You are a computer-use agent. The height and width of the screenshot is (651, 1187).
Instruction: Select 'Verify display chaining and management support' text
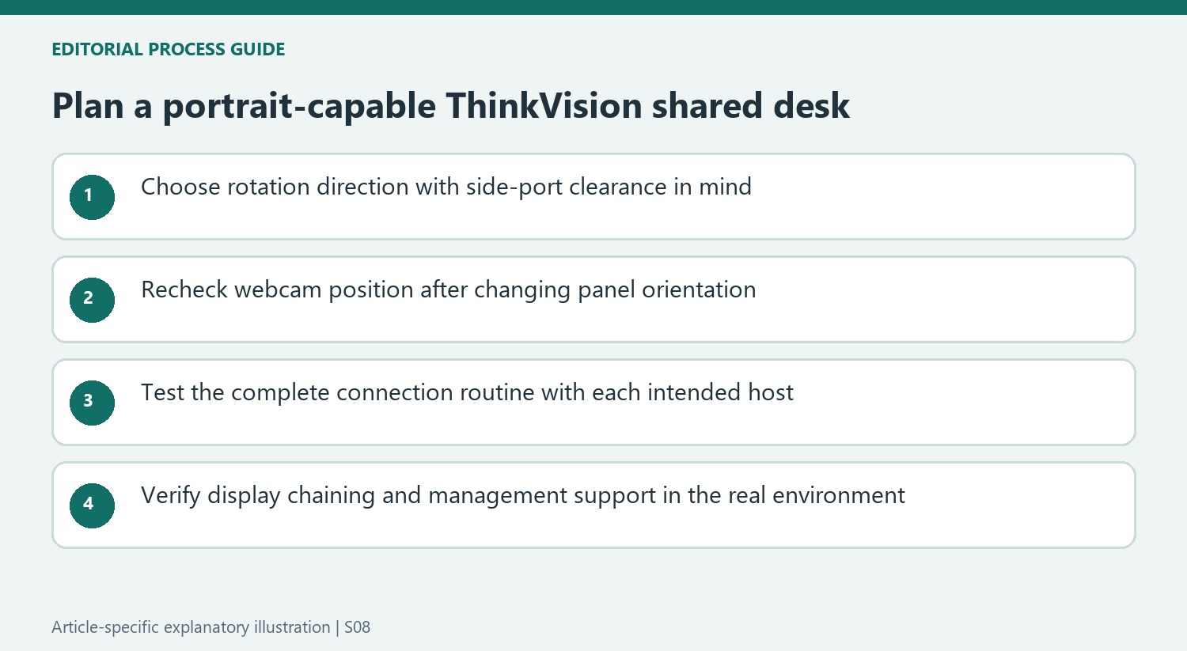tap(399, 496)
